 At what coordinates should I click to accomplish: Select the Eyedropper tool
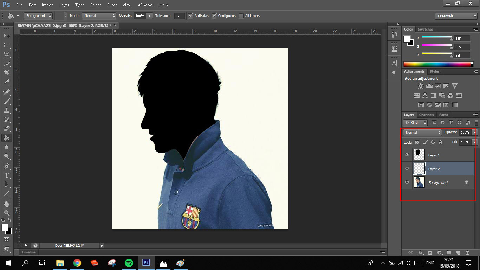[x=6, y=82]
